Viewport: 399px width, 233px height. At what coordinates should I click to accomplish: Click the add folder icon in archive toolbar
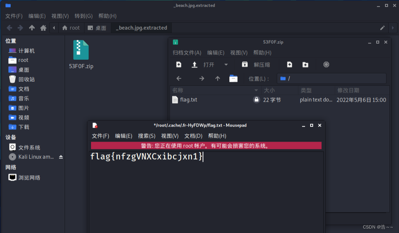[305, 64]
